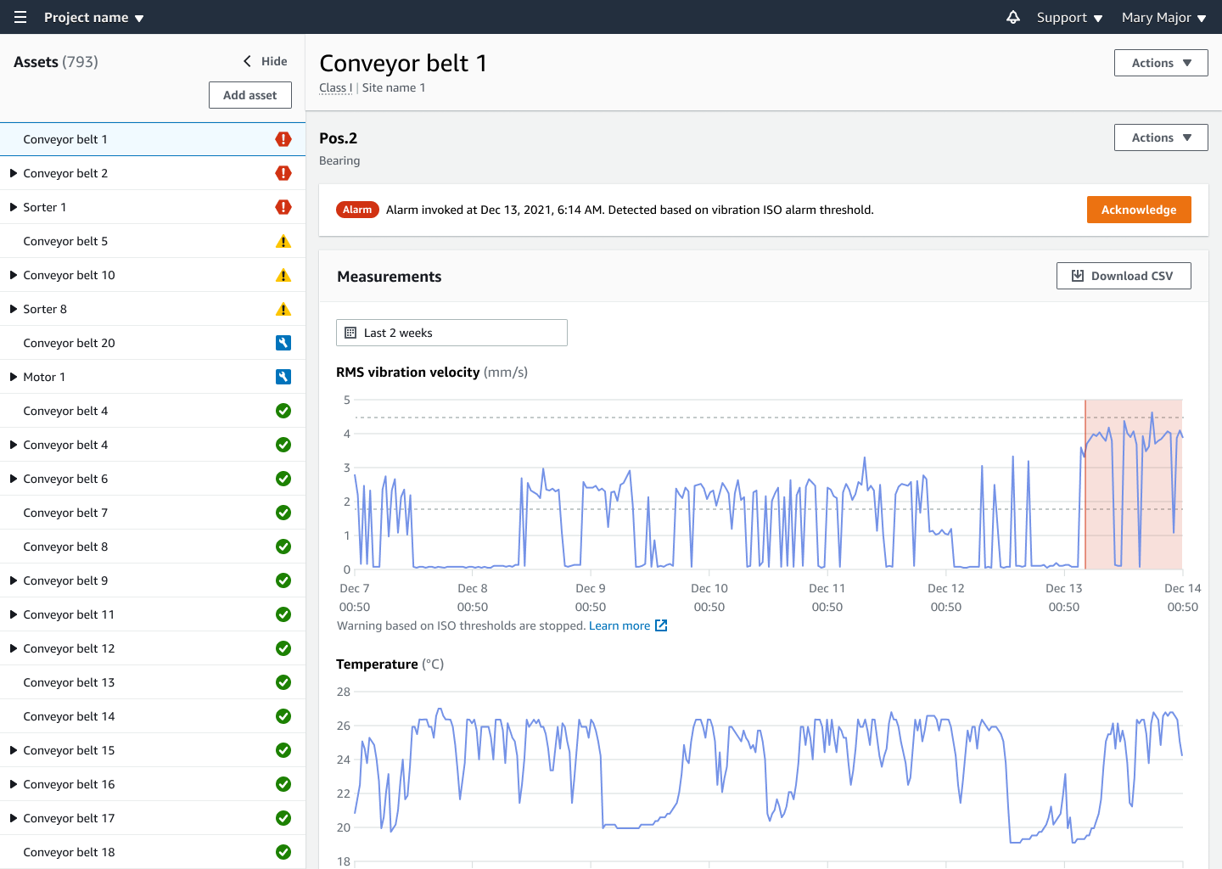Expand the Conveyor belt 2 tree item
The width and height of the screenshot is (1222, 869).
pyautogui.click(x=12, y=172)
